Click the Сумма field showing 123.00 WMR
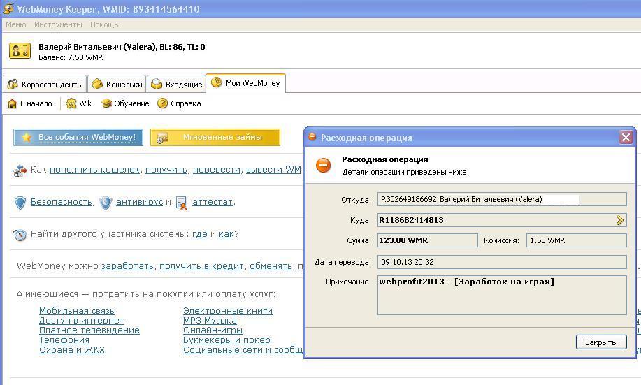This screenshot has height=385, width=641. point(428,240)
